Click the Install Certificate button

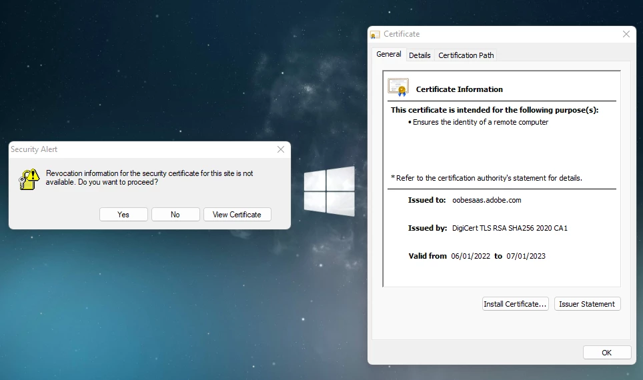(x=515, y=304)
